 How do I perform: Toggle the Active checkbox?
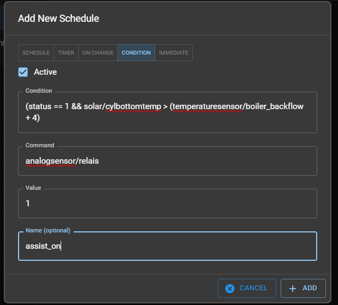click(x=23, y=71)
